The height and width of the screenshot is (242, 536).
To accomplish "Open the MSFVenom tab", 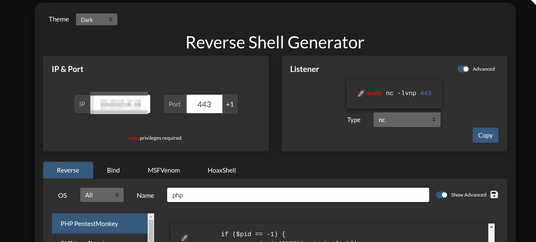I will (164, 170).
